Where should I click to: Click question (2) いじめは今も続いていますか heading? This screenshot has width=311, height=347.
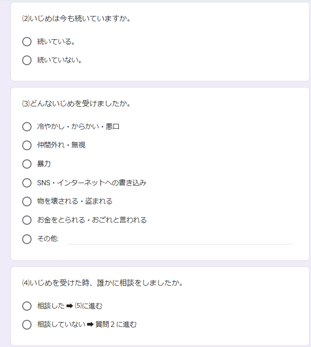click(x=76, y=19)
